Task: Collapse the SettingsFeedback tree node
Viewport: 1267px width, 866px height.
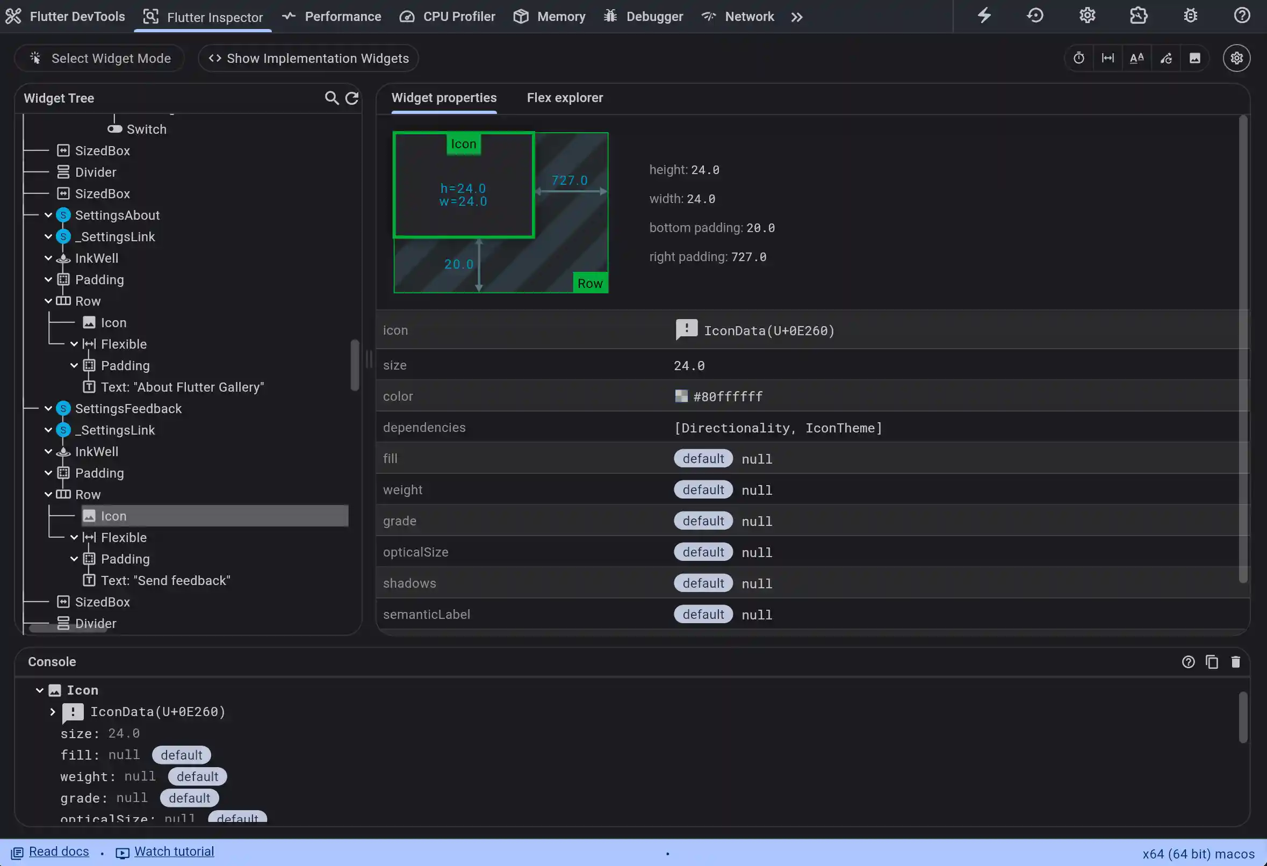Action: [48, 408]
